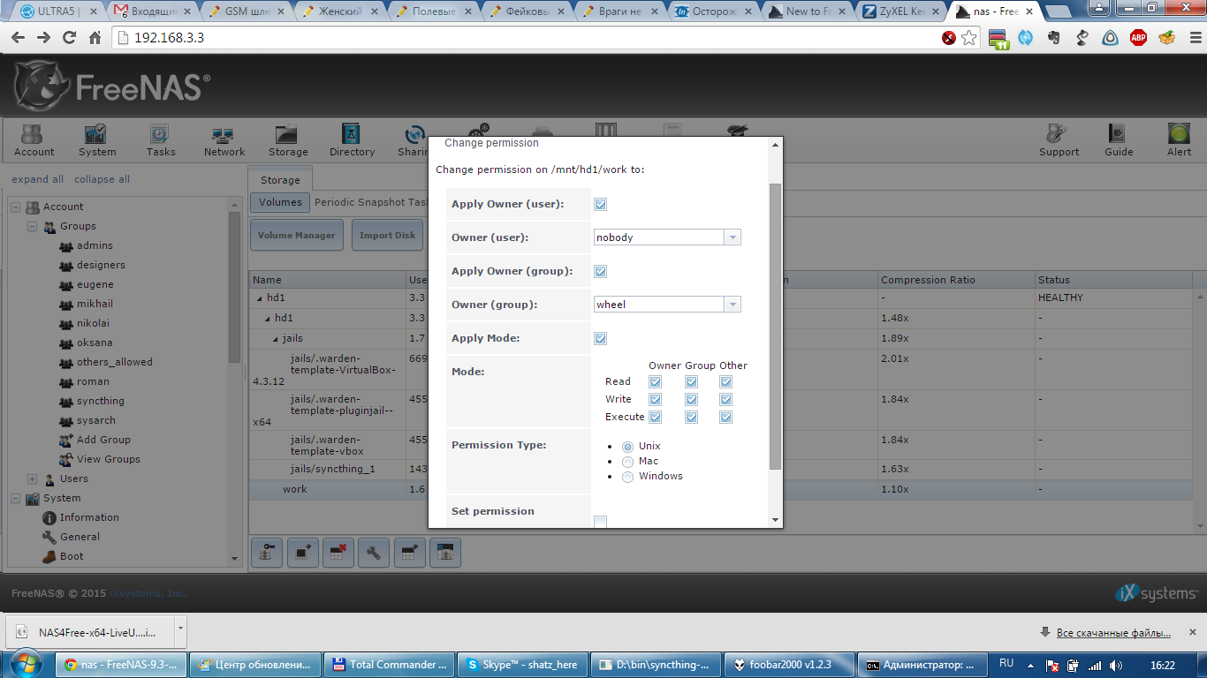Image resolution: width=1207 pixels, height=678 pixels.
Task: Uncheck Owner Read permission
Action: tap(656, 382)
